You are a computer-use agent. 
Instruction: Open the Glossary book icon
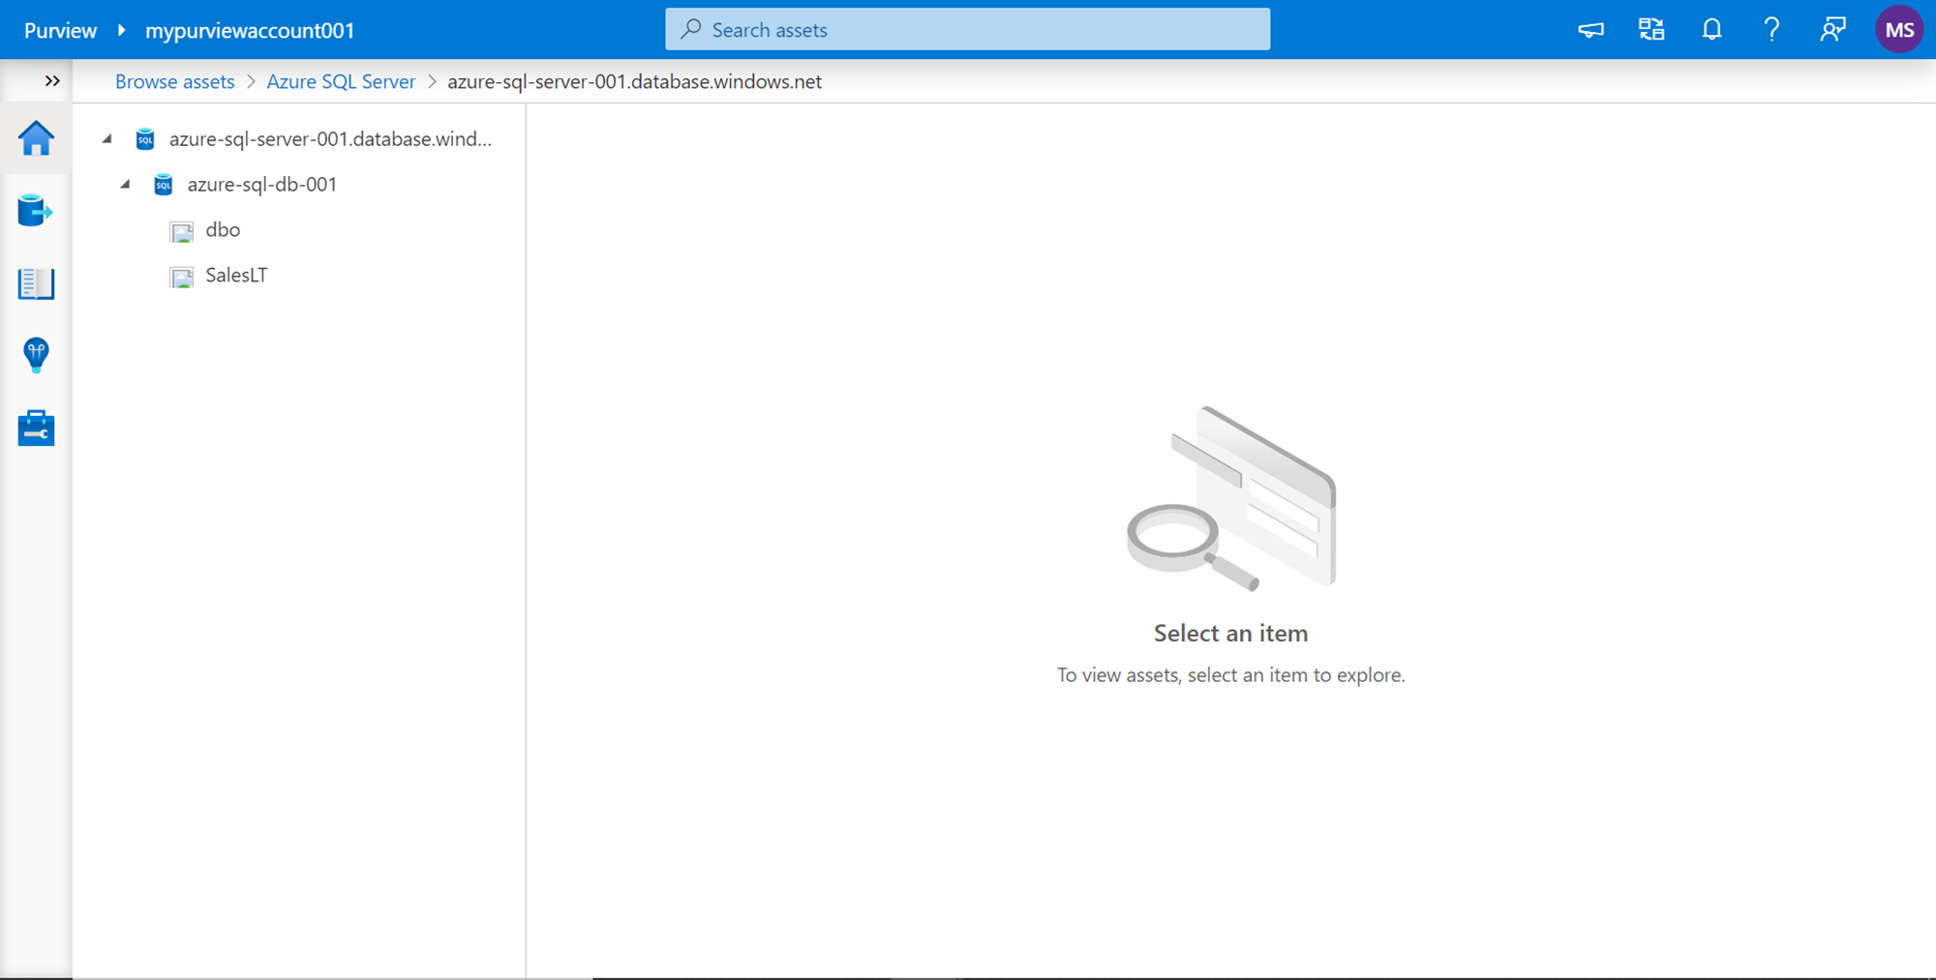point(36,283)
